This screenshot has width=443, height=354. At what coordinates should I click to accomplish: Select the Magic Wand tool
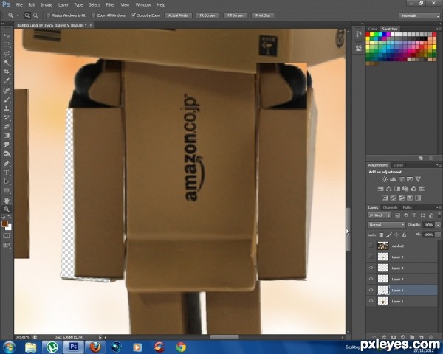[7, 63]
